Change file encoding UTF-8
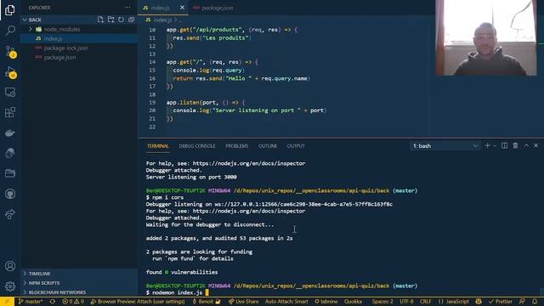This screenshot has height=306, width=544. pyautogui.click(x=406, y=302)
